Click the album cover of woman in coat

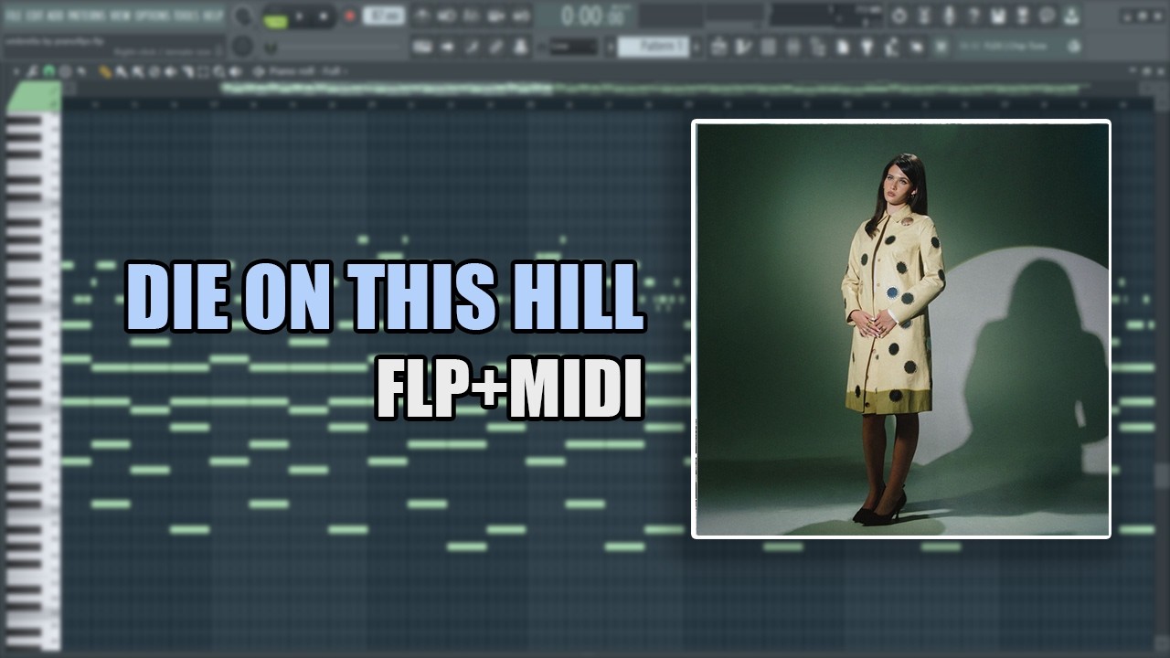(901, 329)
